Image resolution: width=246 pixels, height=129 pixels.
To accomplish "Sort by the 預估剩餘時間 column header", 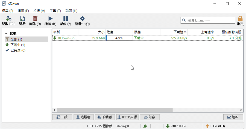I will click(x=229, y=32).
